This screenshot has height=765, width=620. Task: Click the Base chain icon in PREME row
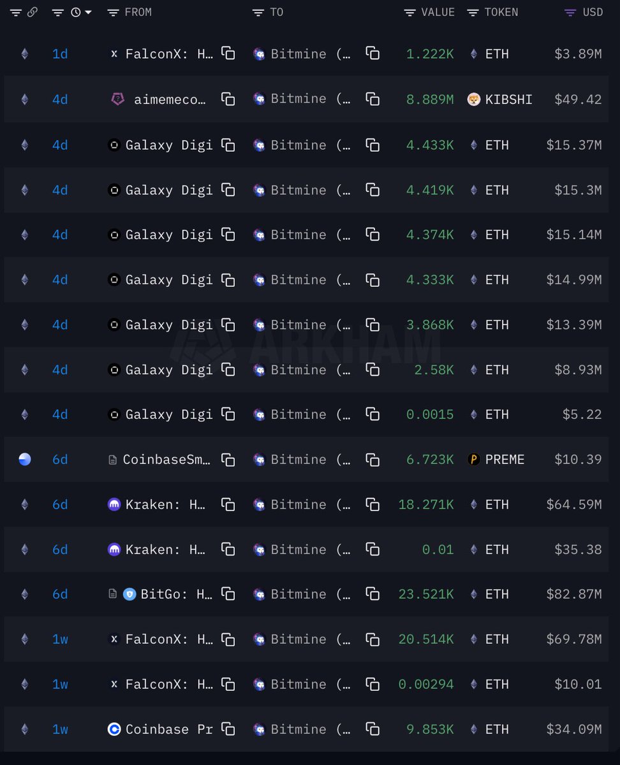point(25,460)
